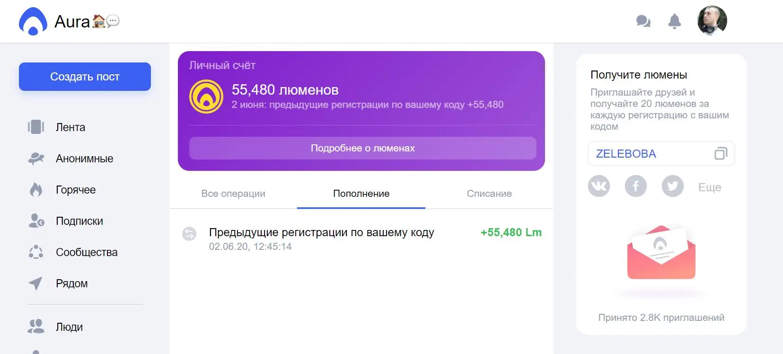Open the Лента feed icon
This screenshot has width=783, height=354.
tap(36, 127)
